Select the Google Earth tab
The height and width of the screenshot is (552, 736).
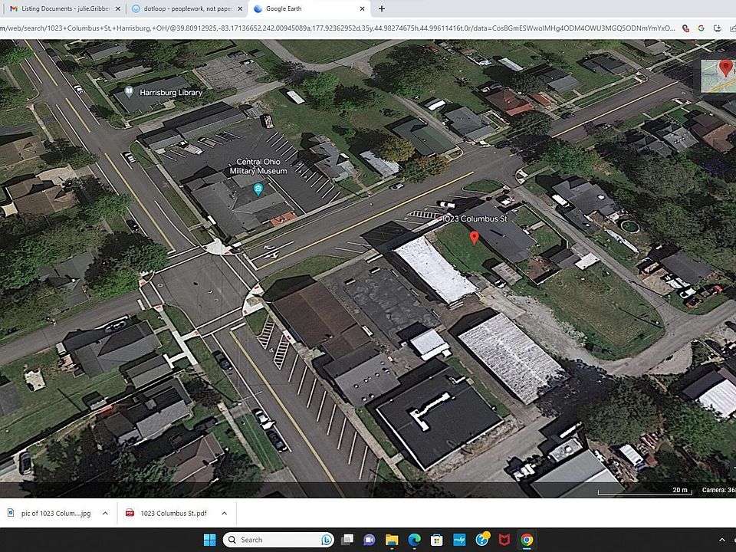(x=309, y=8)
